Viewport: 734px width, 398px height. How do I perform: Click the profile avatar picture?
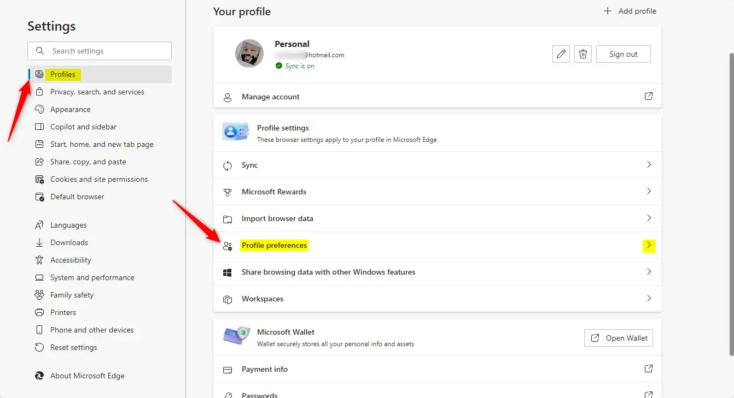[x=249, y=54]
